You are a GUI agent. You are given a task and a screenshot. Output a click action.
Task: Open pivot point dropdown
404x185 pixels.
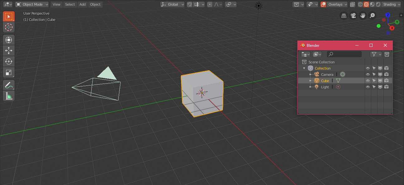click(231, 4)
